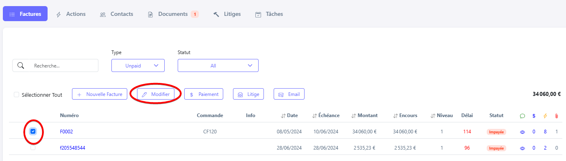Open invoice f205548544 link
The image size is (566, 161).
[72, 148]
